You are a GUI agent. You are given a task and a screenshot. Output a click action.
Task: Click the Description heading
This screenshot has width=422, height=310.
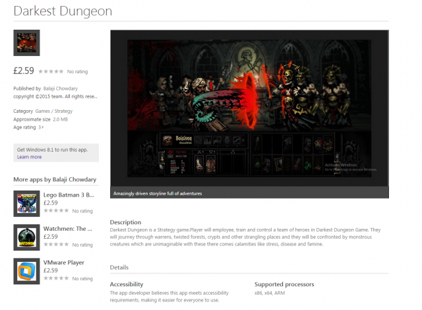click(125, 222)
